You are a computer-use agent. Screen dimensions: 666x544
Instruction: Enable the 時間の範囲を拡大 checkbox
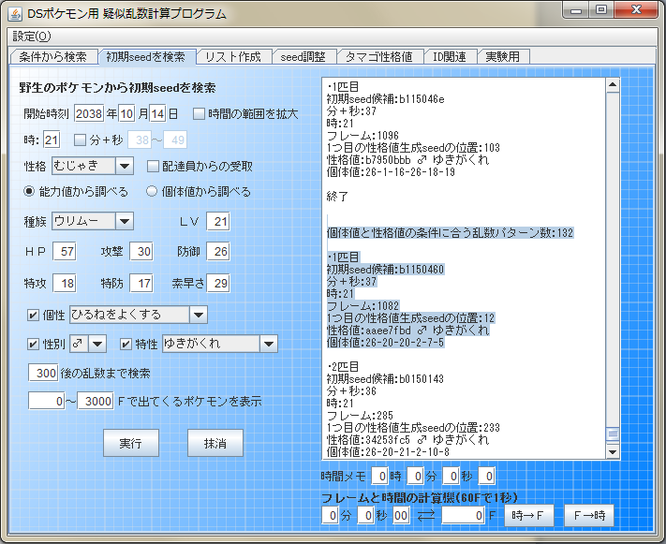pyautogui.click(x=200, y=114)
